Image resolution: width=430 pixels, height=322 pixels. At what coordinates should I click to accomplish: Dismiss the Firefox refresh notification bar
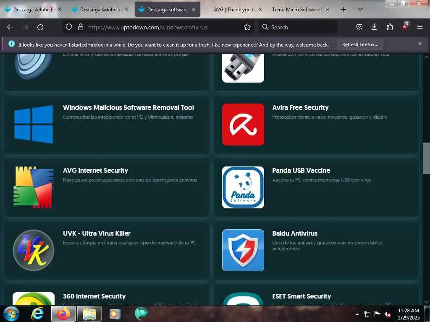coord(420,44)
